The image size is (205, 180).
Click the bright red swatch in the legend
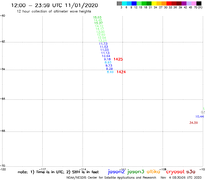pyautogui.click(x=169, y=3)
